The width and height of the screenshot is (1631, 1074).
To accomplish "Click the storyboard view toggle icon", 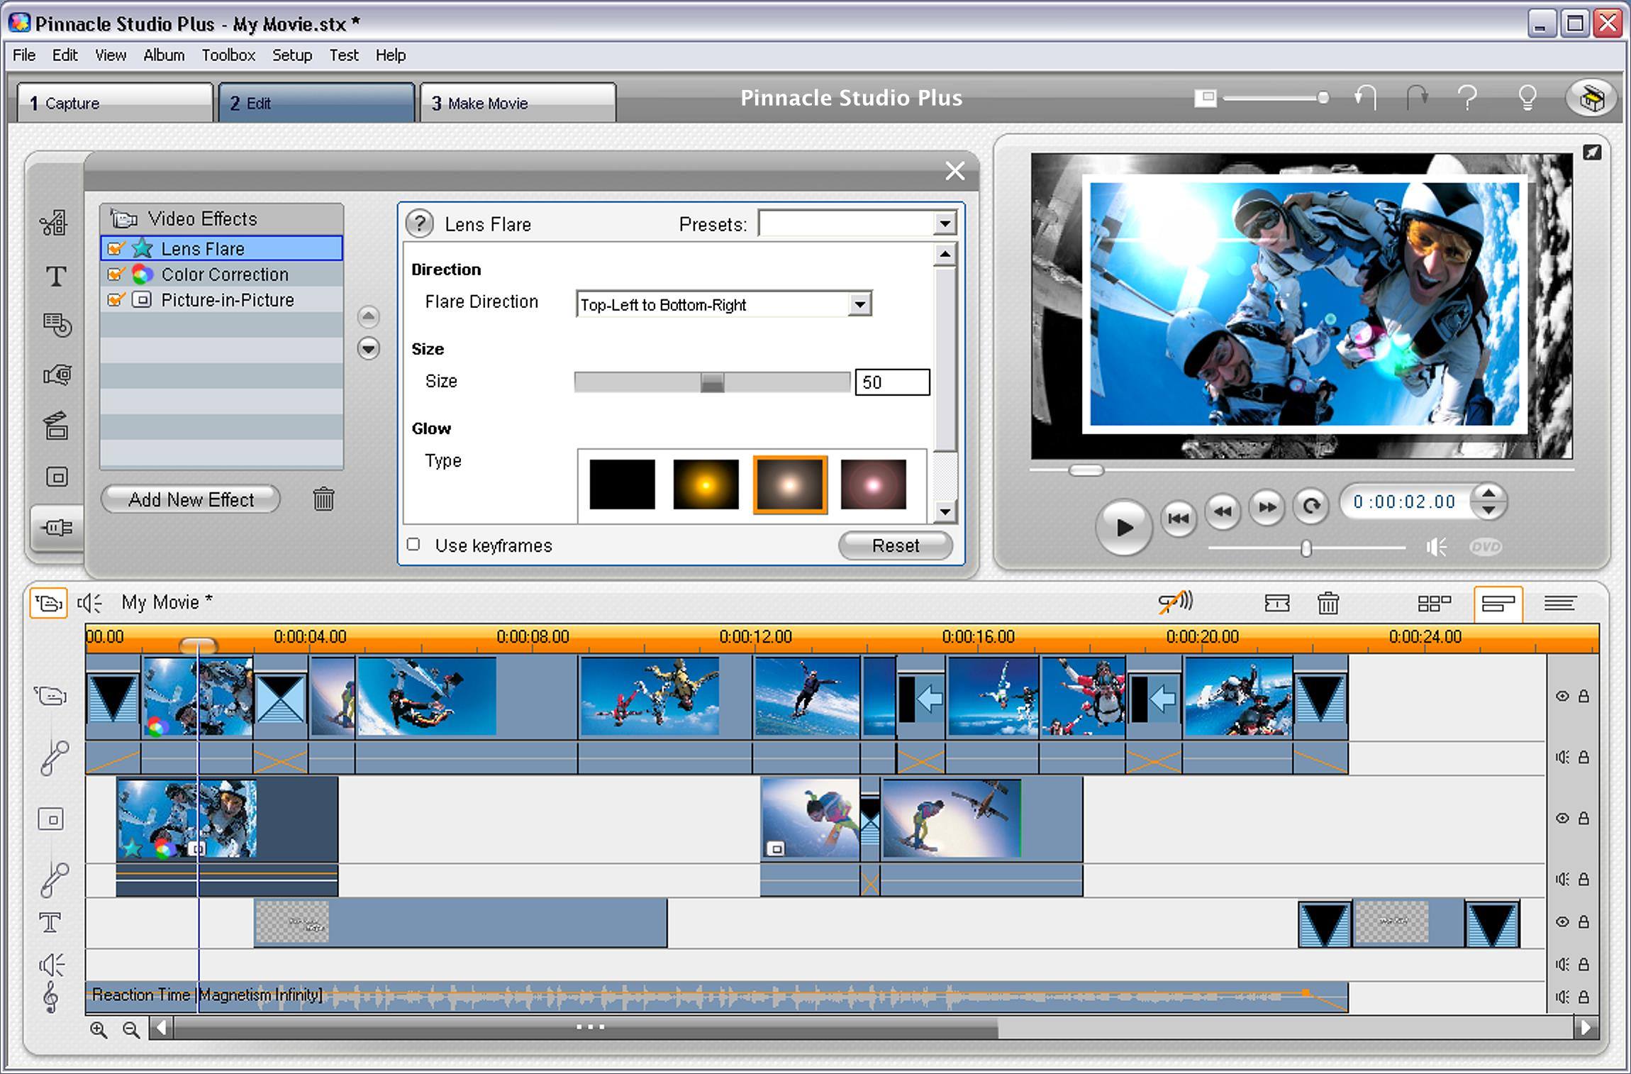I will tap(1433, 603).
